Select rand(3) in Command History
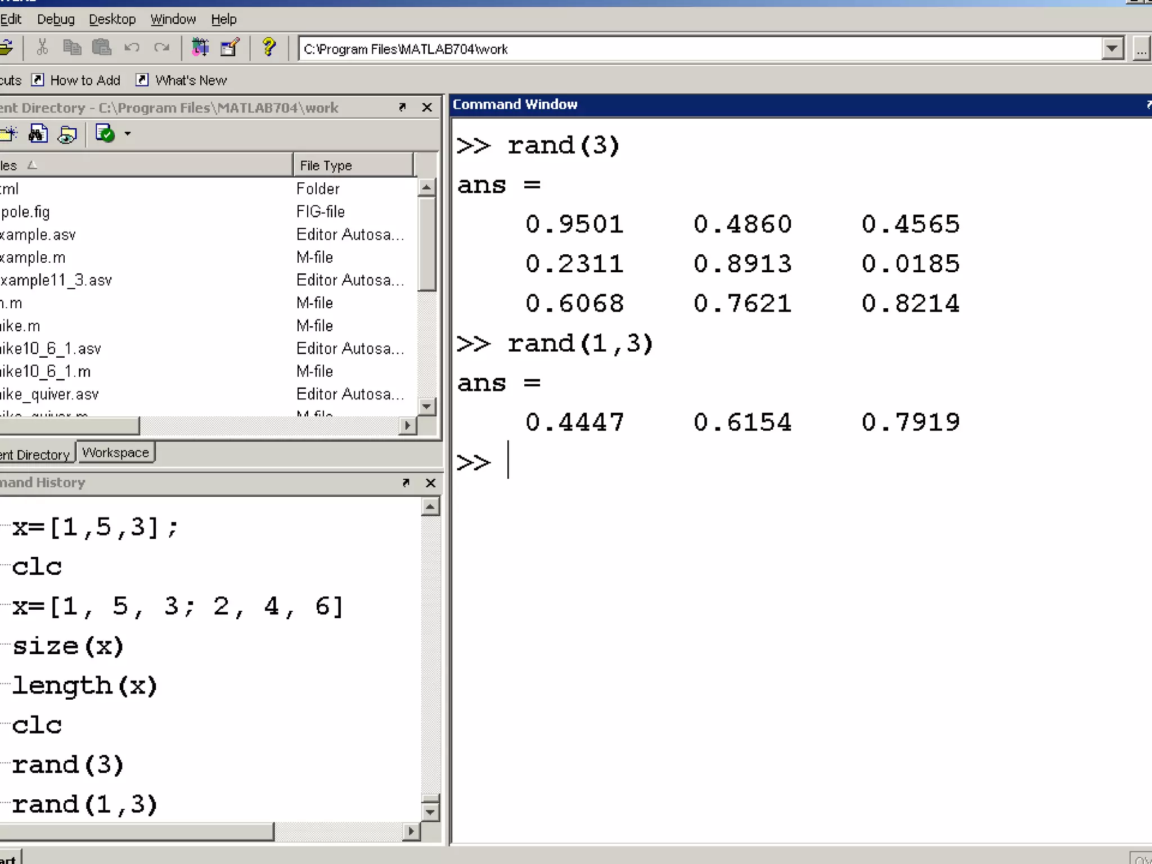1152x864 pixels. (x=67, y=765)
